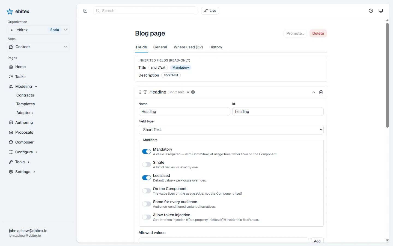Click the vertical scrollbar thumb
Screen dimensions: 393x246
coord(387,75)
